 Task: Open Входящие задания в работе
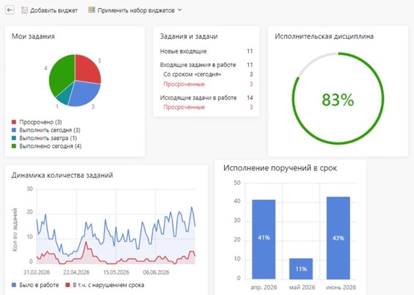[x=206, y=65]
